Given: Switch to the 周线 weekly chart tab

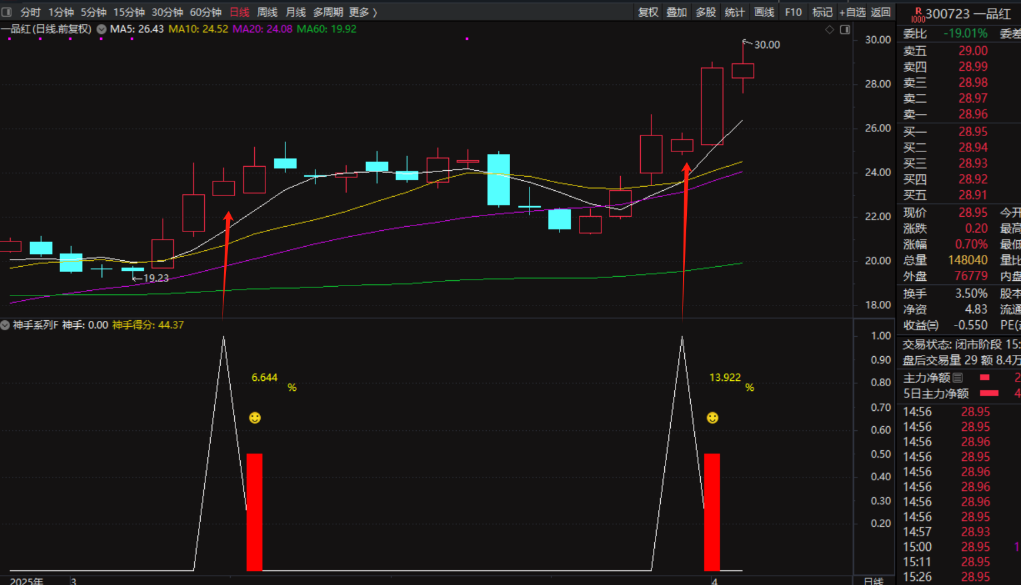Looking at the screenshot, I should (267, 12).
